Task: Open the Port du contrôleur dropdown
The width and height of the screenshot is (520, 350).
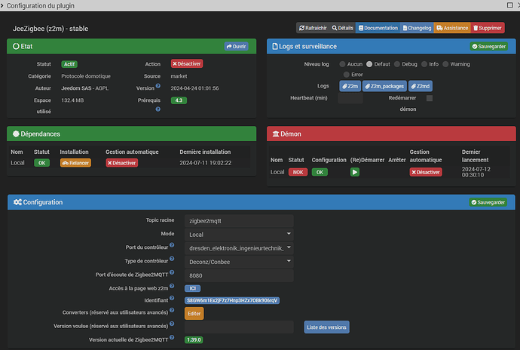Action: coord(240,247)
